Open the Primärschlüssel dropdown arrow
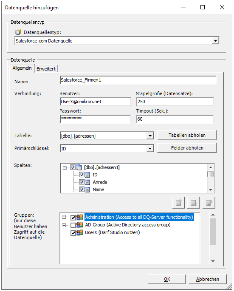Viewport: 234px width, 291px height. [x=150, y=148]
